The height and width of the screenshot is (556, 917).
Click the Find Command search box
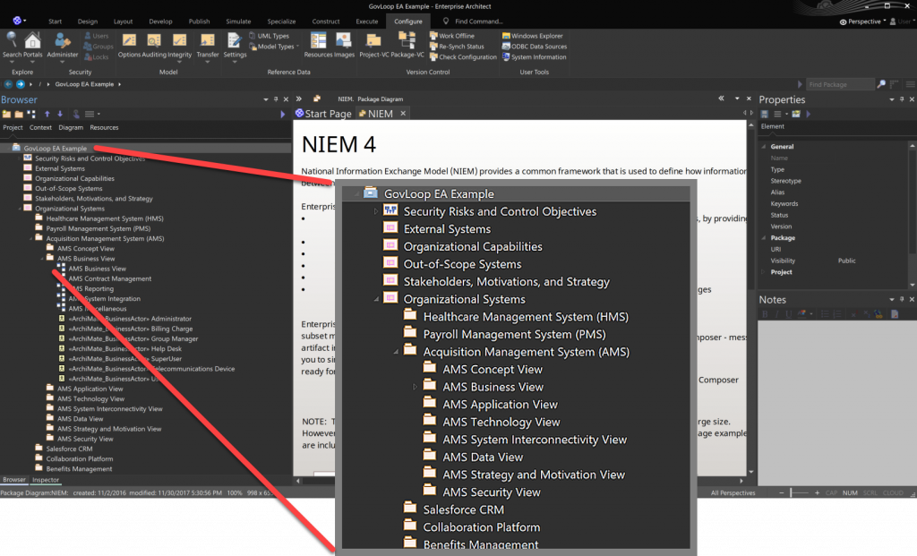click(479, 21)
